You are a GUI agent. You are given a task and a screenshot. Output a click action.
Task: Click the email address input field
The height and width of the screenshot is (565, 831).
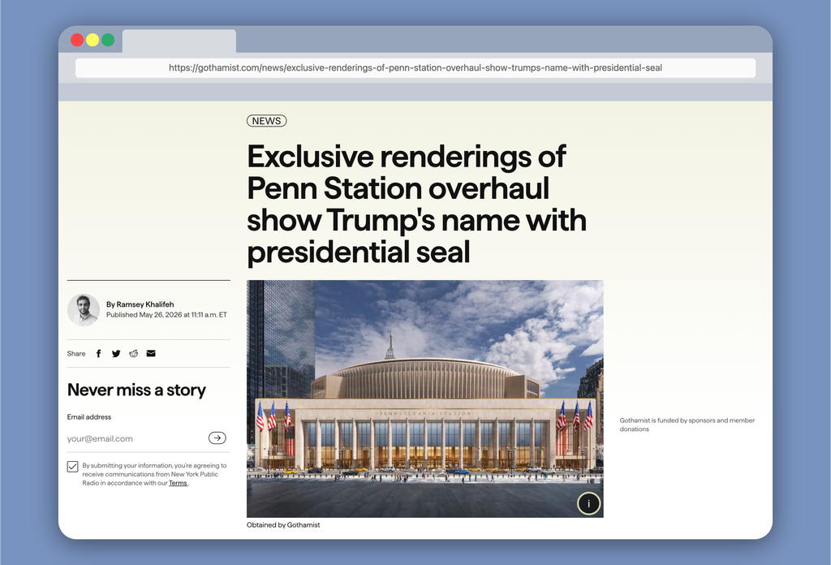click(136, 438)
